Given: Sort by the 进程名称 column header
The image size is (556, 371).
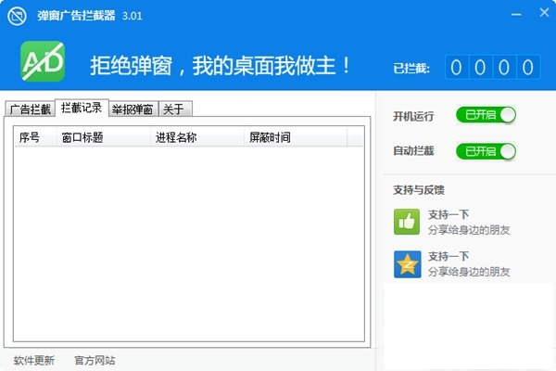Looking at the screenshot, I should (x=197, y=137).
